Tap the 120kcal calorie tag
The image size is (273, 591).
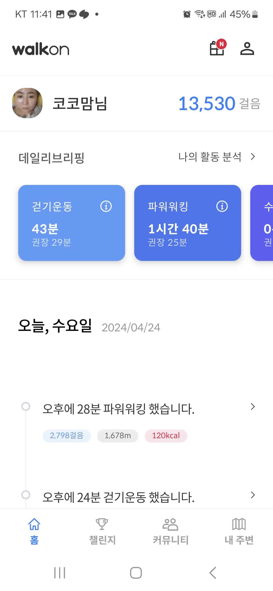click(x=166, y=436)
